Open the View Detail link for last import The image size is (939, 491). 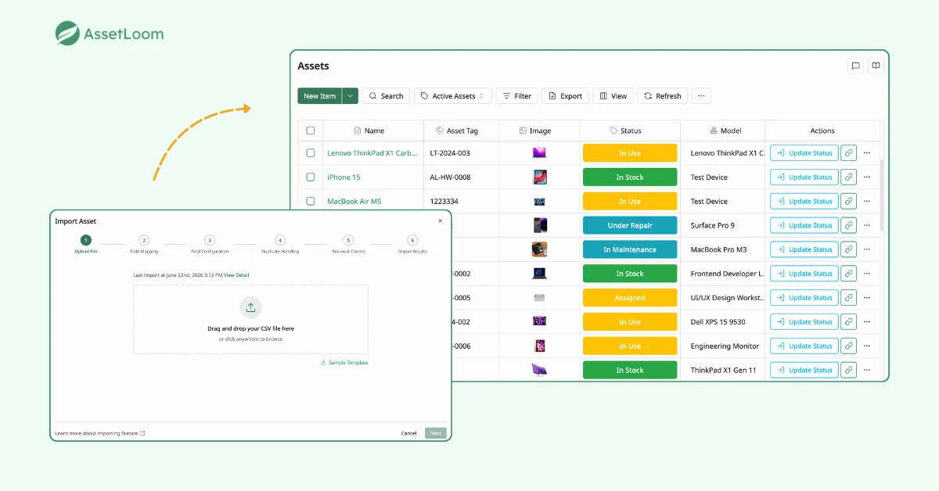pos(236,275)
